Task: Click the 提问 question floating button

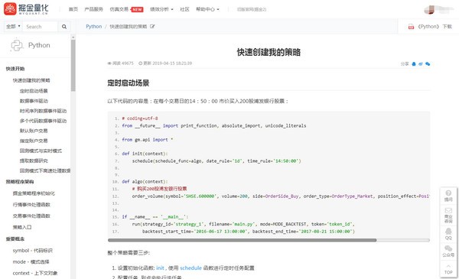Action: click(x=448, y=196)
